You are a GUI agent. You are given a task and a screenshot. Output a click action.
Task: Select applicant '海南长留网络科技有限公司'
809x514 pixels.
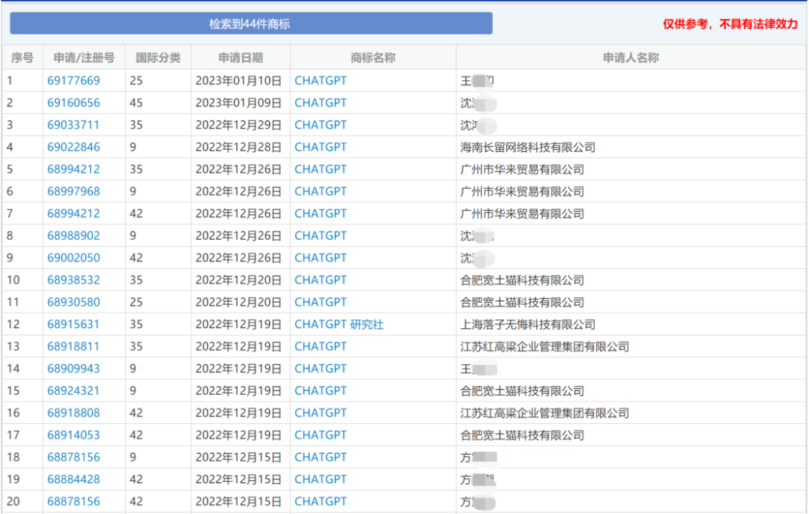[528, 148]
